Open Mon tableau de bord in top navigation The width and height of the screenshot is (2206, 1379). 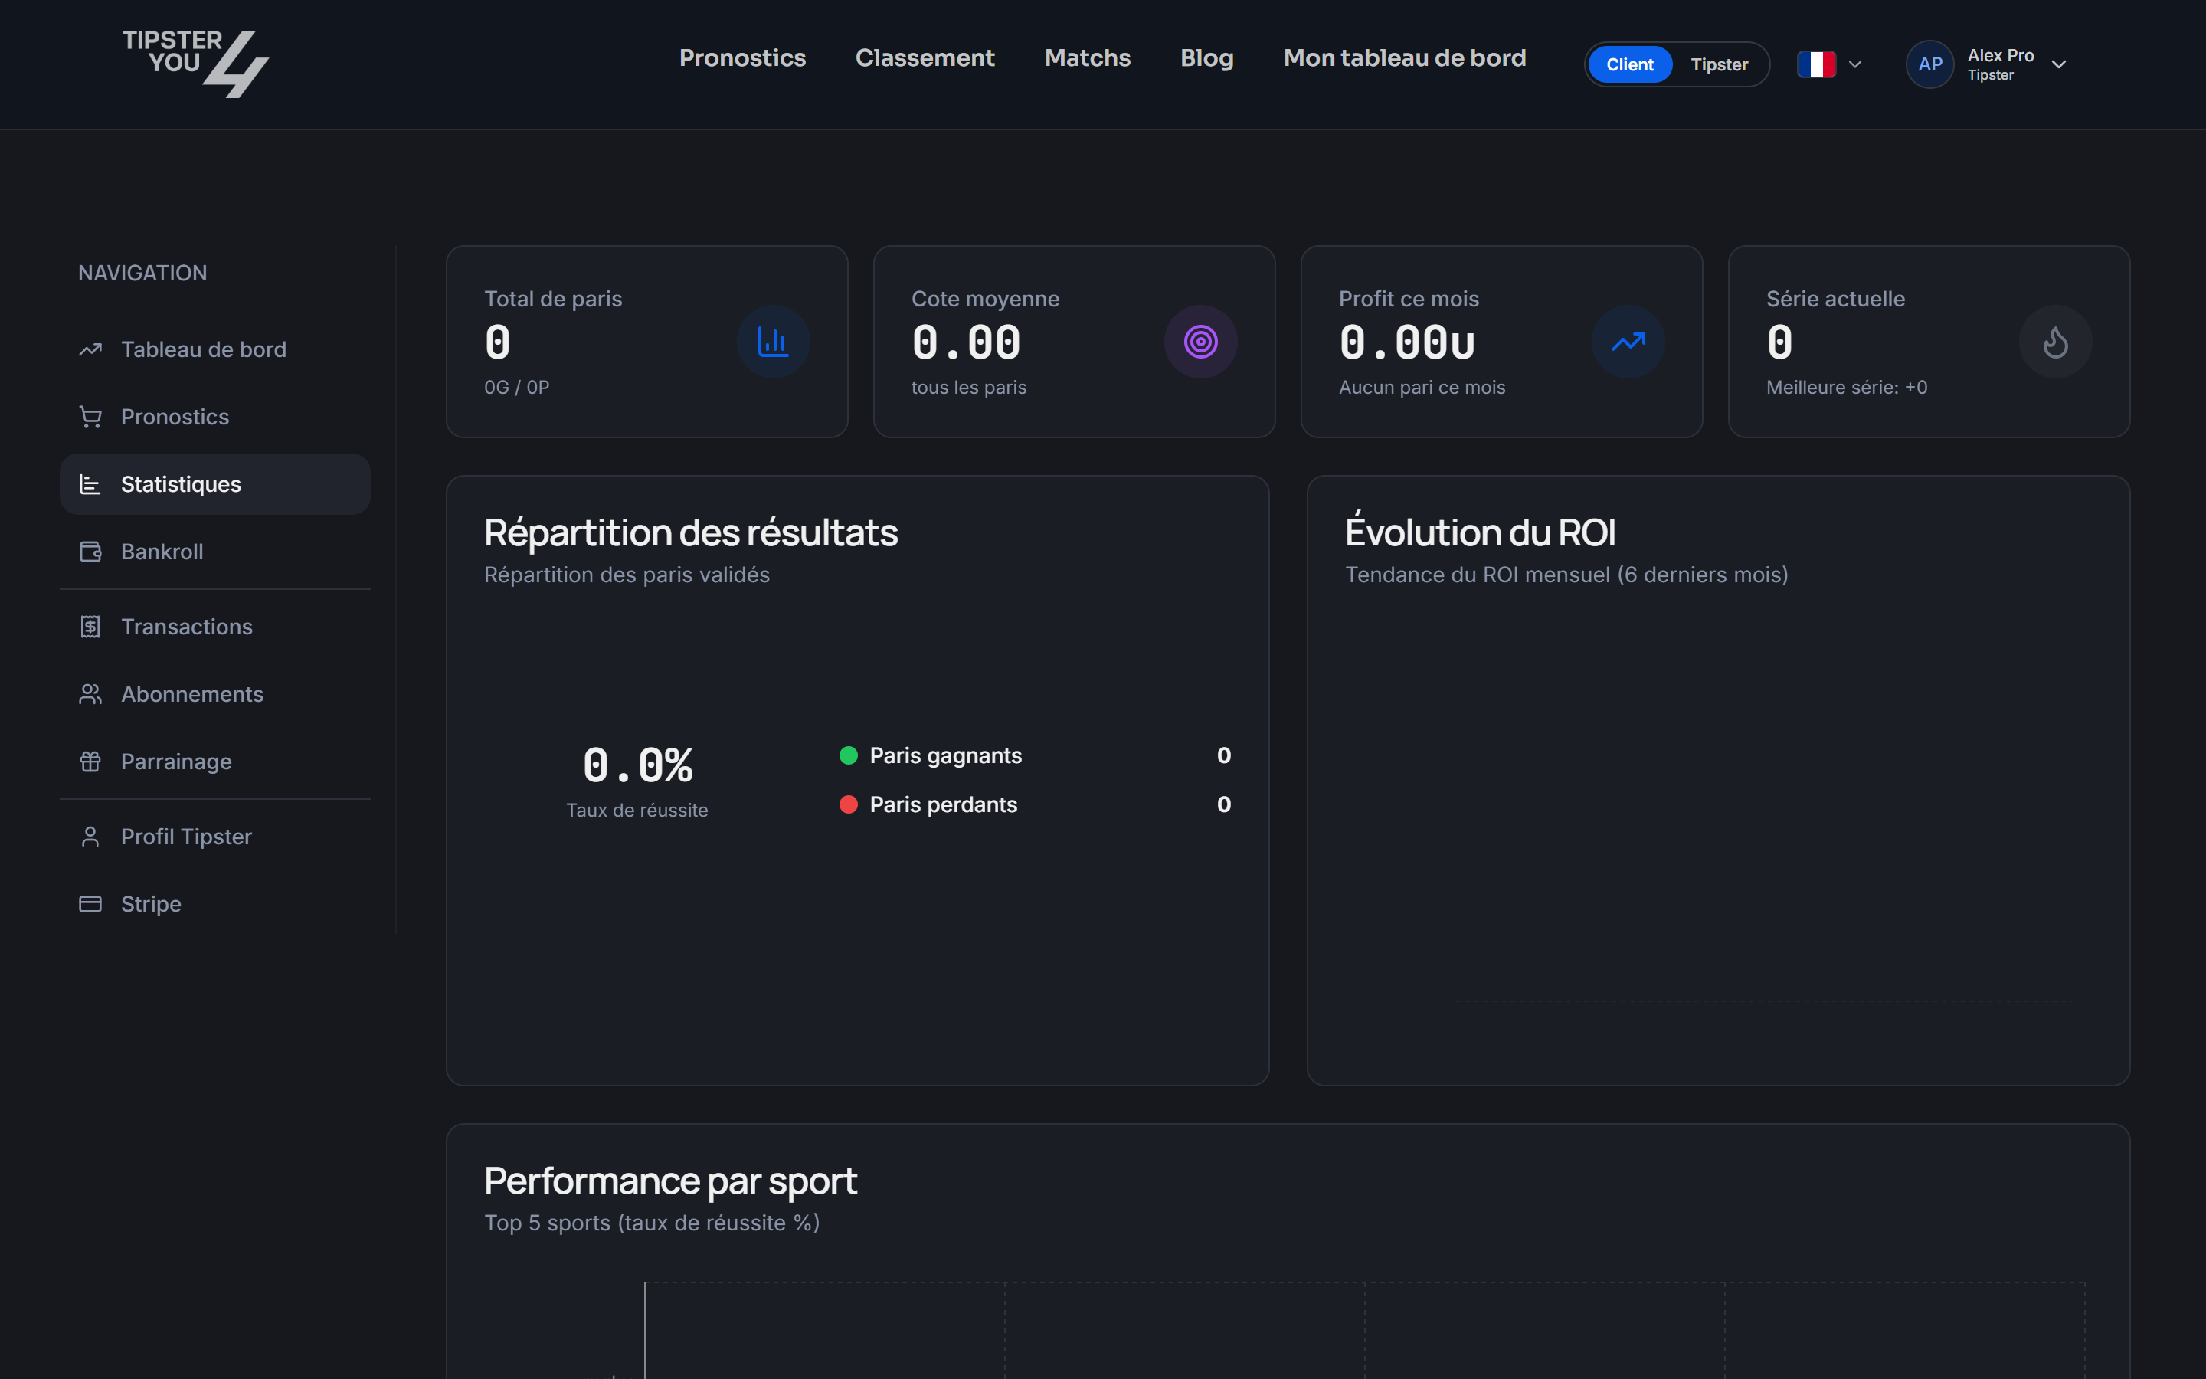(x=1405, y=57)
